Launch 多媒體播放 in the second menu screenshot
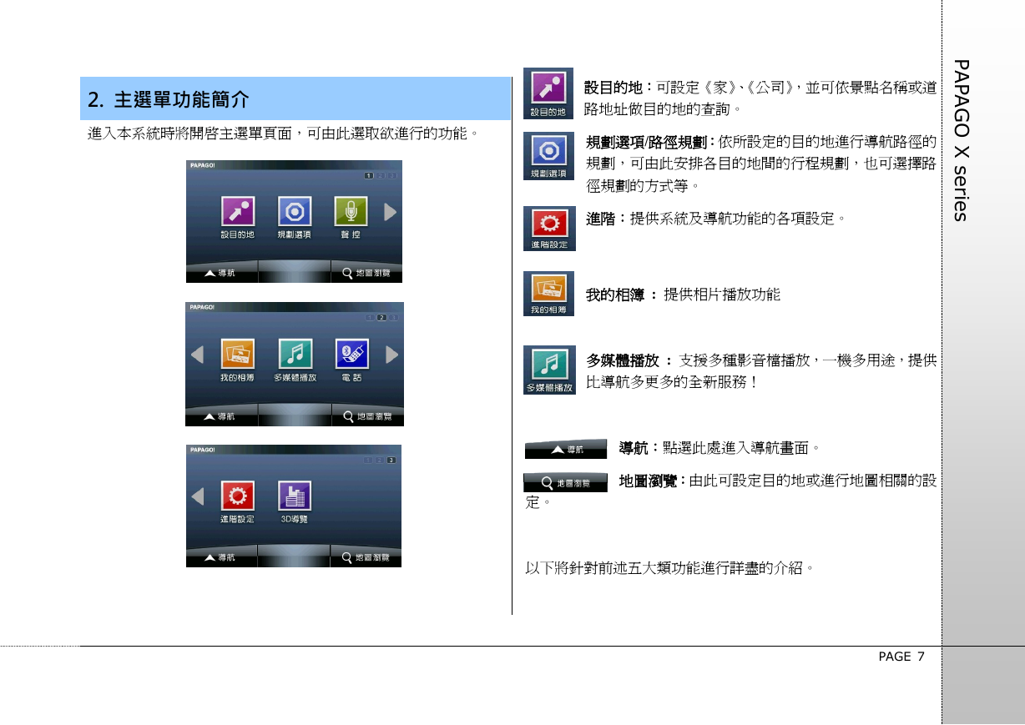Screen dimensions: 1025x725 pyautogui.click(x=295, y=354)
